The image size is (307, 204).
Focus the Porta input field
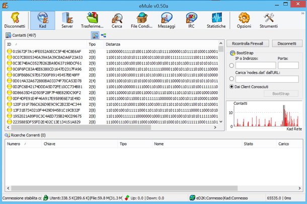click(x=288, y=65)
